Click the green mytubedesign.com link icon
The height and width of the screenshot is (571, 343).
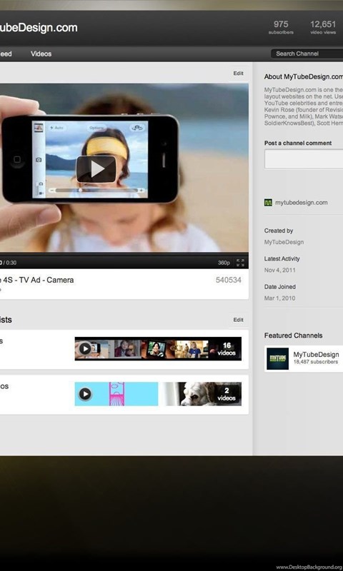click(x=268, y=203)
